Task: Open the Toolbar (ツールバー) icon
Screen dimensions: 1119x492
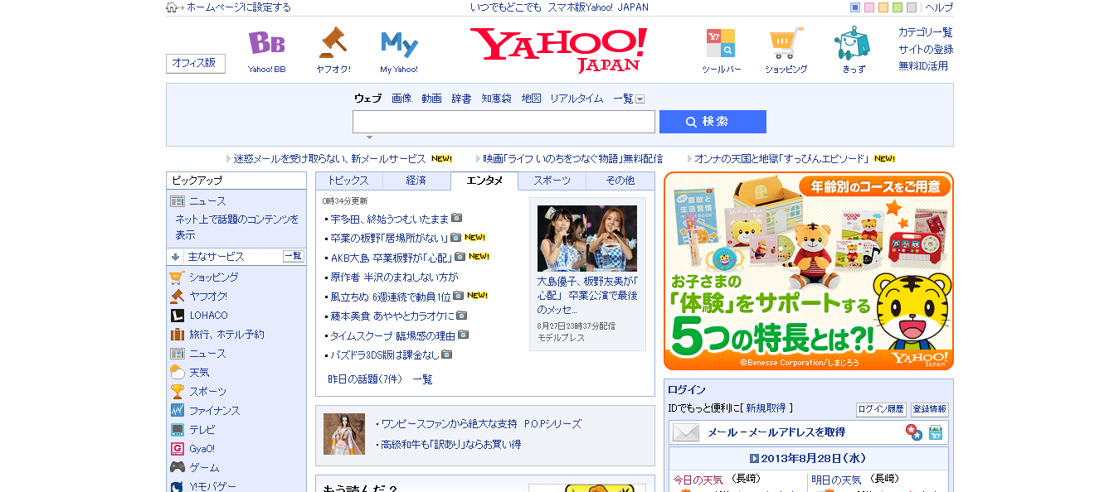Action: pyautogui.click(x=720, y=43)
